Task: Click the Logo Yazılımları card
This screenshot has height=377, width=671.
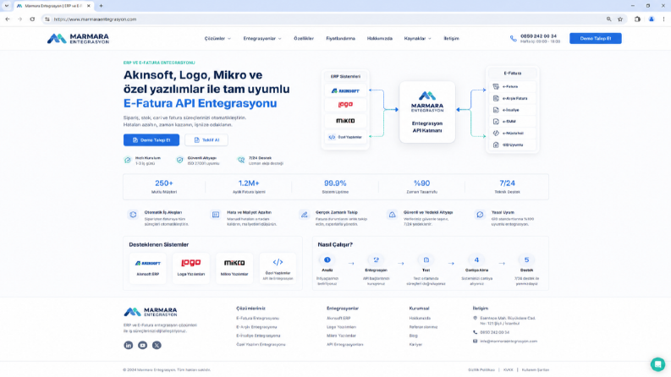Action: (191, 268)
